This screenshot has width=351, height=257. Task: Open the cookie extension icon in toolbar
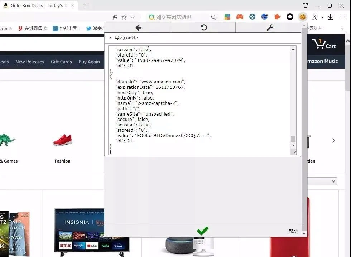(x=302, y=17)
